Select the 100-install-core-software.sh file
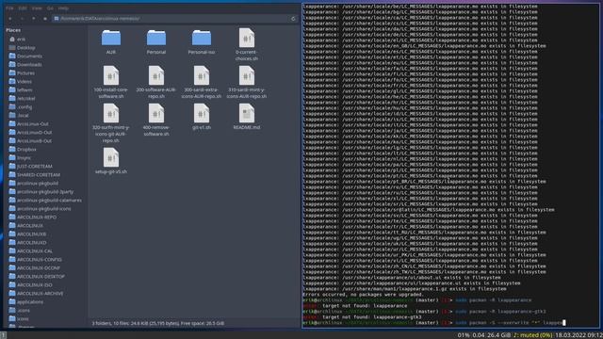The image size is (603, 339). (111, 82)
